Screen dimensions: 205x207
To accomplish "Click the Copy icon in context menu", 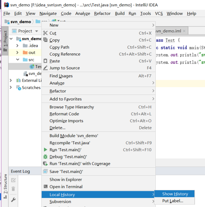I will click(45, 40).
